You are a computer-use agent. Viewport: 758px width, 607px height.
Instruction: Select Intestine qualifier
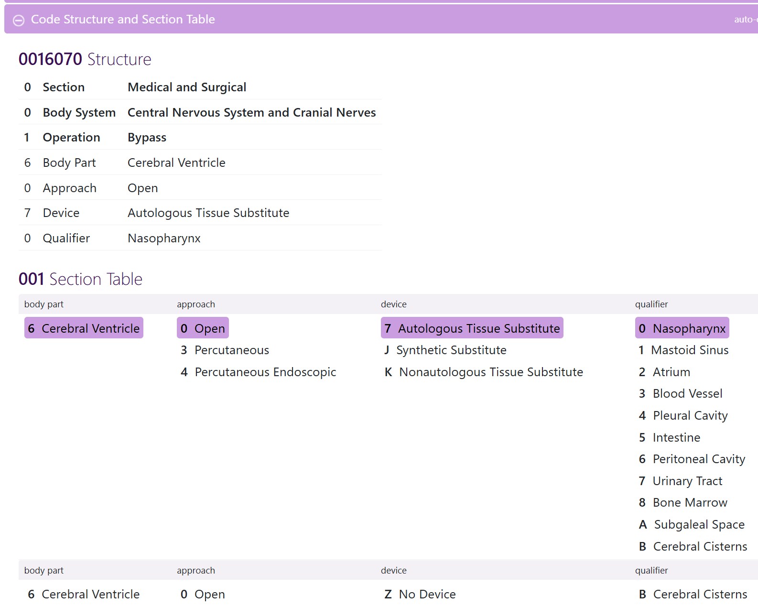(669, 438)
